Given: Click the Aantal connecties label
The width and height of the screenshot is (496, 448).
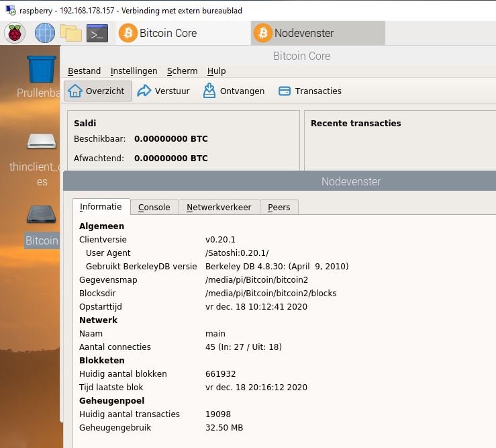Looking at the screenshot, I should [x=115, y=347].
